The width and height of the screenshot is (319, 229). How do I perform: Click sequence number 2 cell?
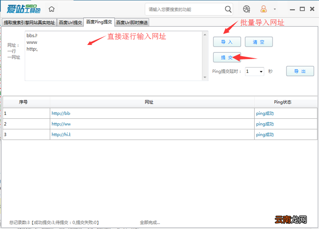pyautogui.click(x=26, y=124)
